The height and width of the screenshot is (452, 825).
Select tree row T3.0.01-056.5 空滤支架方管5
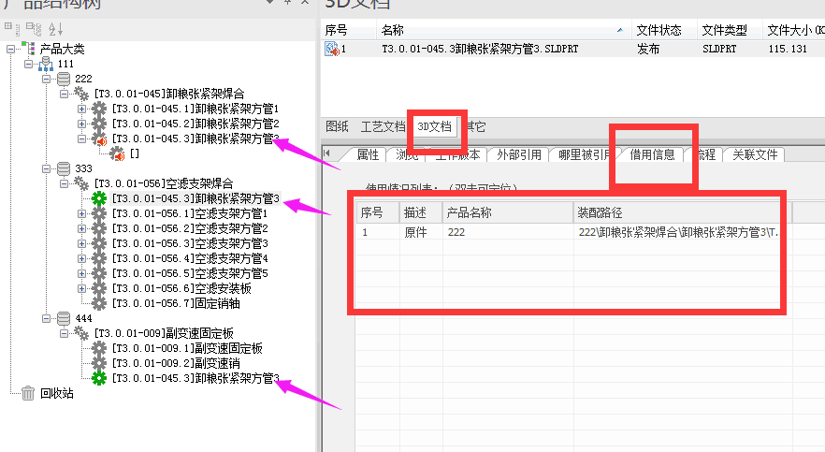[190, 273]
